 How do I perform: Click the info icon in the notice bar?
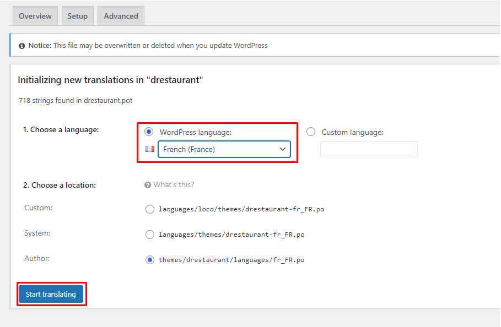[22, 46]
